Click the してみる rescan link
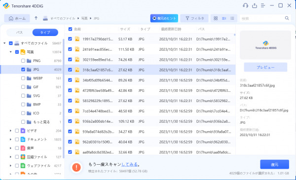296x180 pixels. [x=129, y=164]
